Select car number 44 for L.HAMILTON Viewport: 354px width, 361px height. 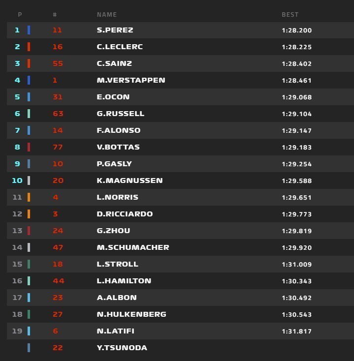(x=58, y=281)
